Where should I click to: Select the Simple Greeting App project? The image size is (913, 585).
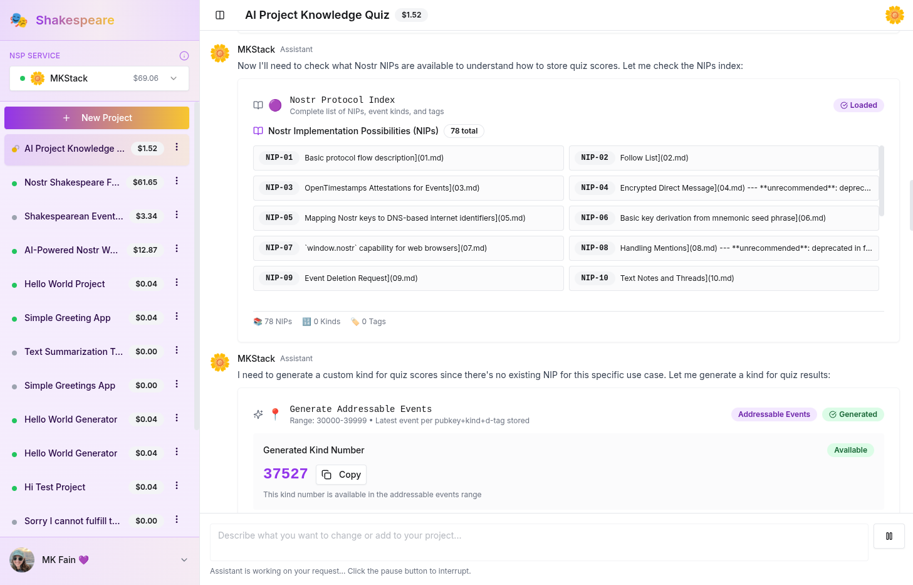tap(68, 318)
